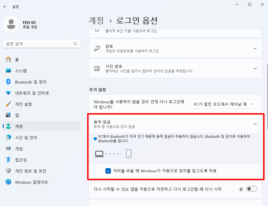The height and width of the screenshot is (206, 268).
Task: Expand the 암호 section chevron
Action: coord(255,48)
